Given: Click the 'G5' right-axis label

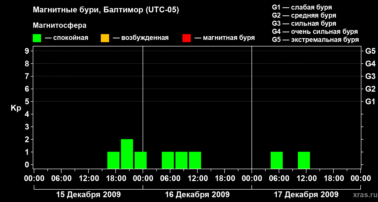Looking at the screenshot, I should tap(370, 51).
